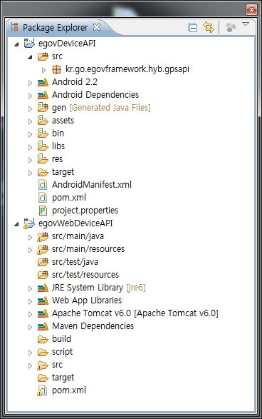The width and height of the screenshot is (262, 419).
Task: Select the egovWebDeviceAPI project name
Action: tap(75, 223)
